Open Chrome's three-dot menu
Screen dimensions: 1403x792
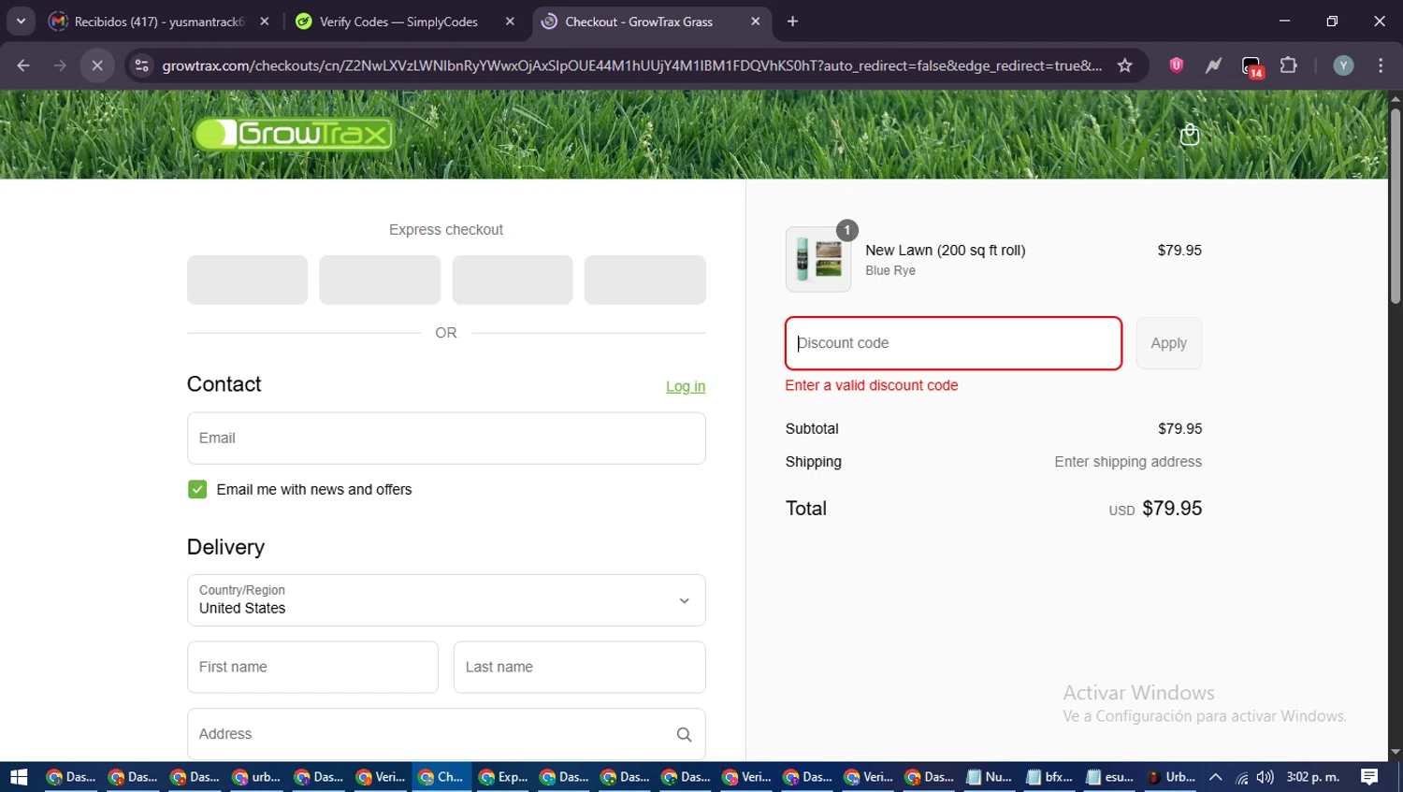click(x=1381, y=65)
